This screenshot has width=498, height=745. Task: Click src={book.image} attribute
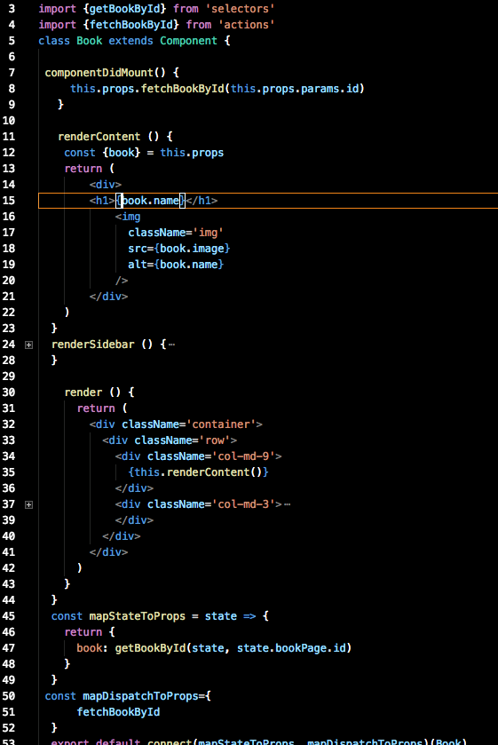click(x=179, y=249)
